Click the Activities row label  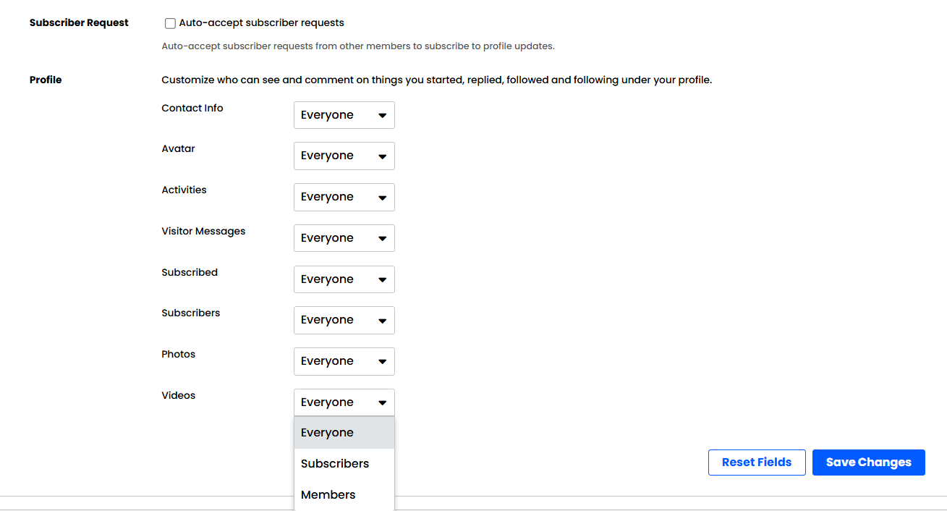tap(184, 190)
